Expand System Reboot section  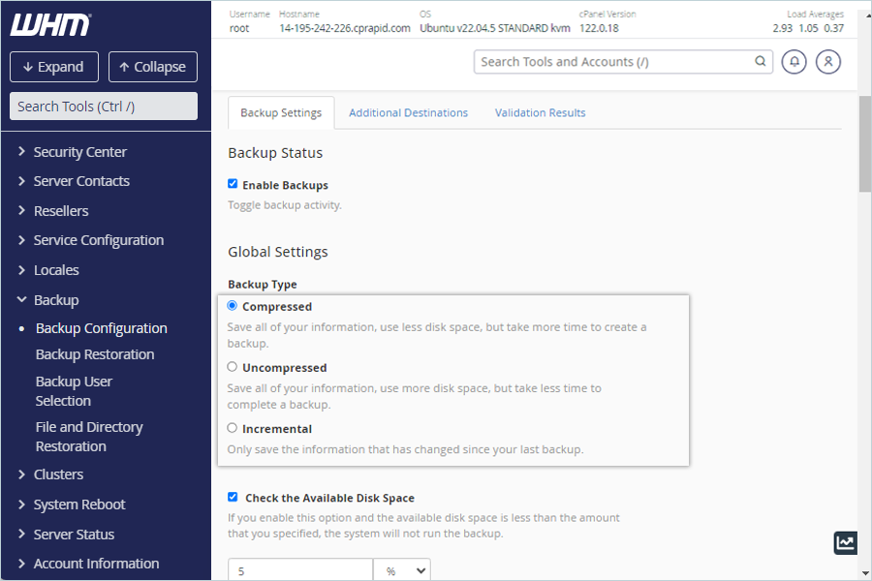pyautogui.click(x=72, y=505)
